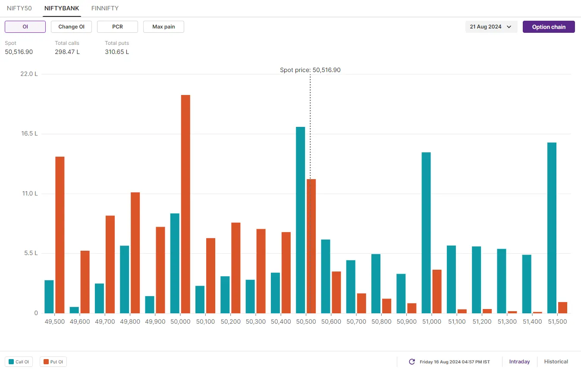Click the 51,200 strike call OI bar
Screen dimensions: 581x369
[476, 280]
